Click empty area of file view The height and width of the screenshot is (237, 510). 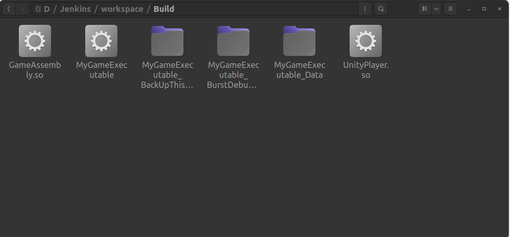253,161
